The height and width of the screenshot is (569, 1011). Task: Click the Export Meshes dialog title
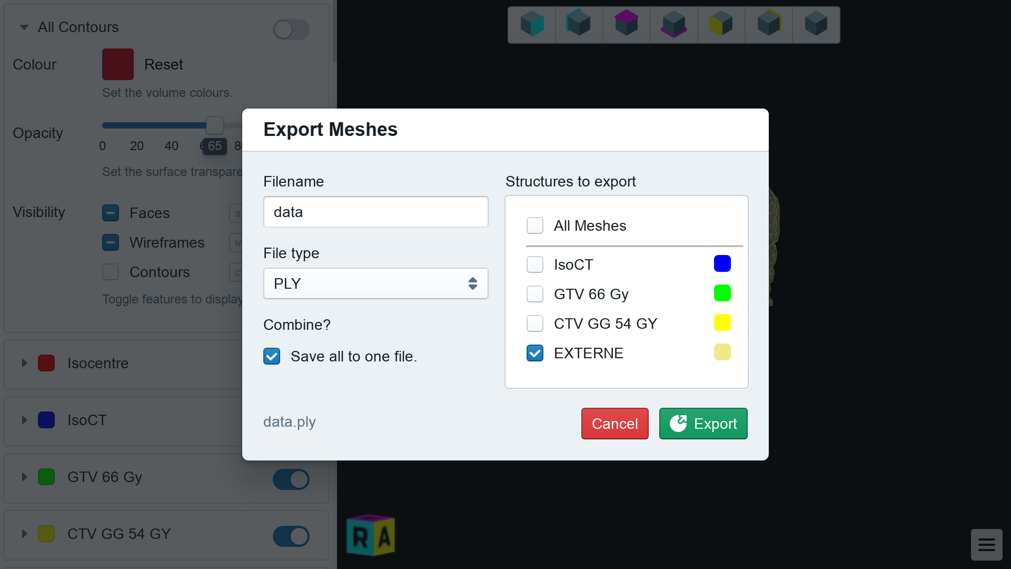[x=330, y=130]
